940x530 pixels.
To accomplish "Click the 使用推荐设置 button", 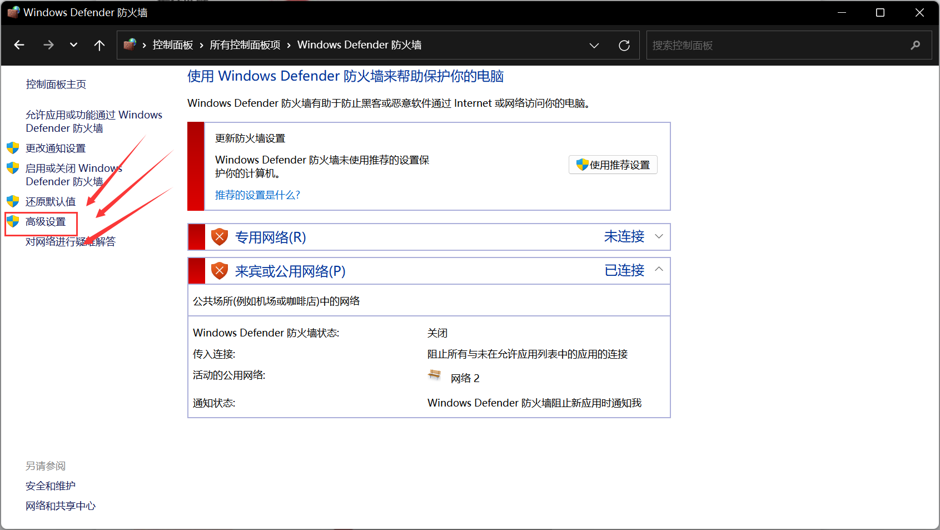I will pyautogui.click(x=613, y=165).
